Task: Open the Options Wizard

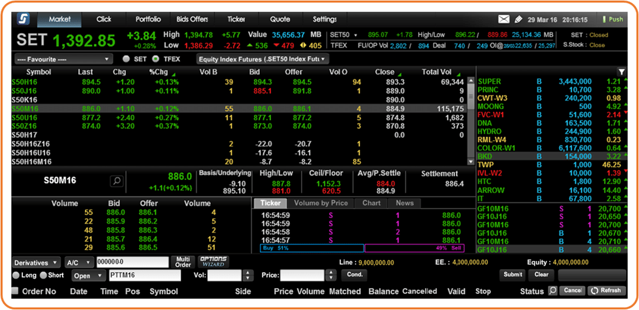Action: pos(213,262)
